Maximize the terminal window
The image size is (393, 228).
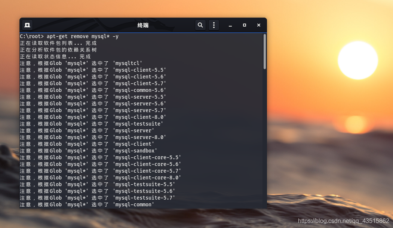245,25
